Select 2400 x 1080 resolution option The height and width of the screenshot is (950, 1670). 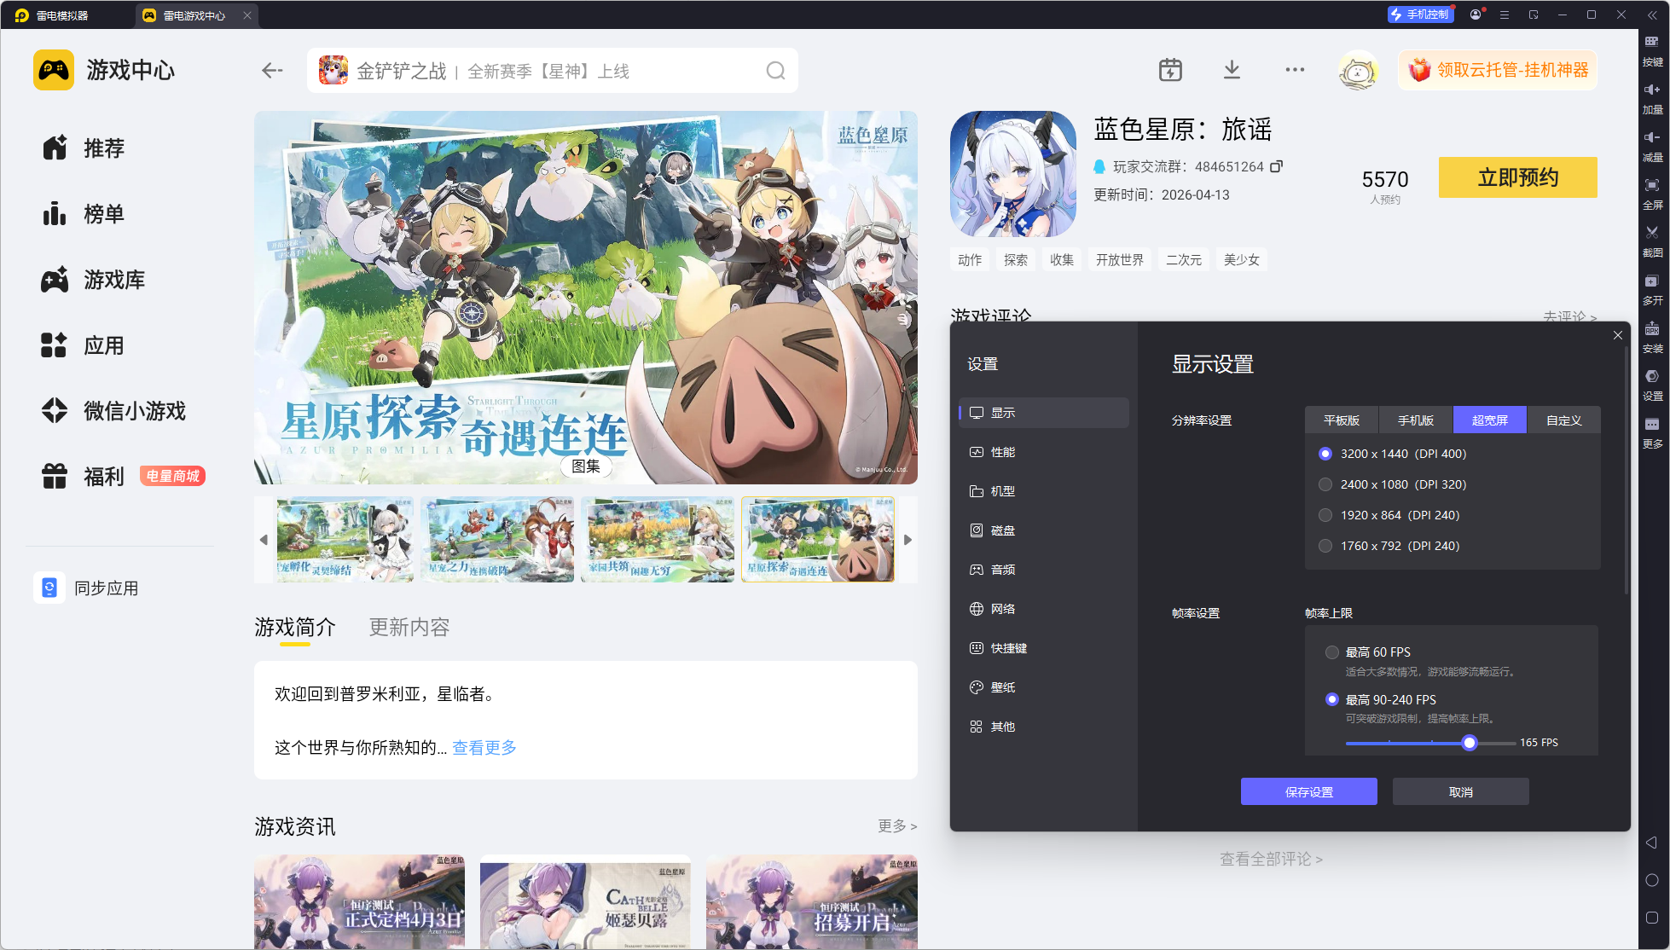1325,484
